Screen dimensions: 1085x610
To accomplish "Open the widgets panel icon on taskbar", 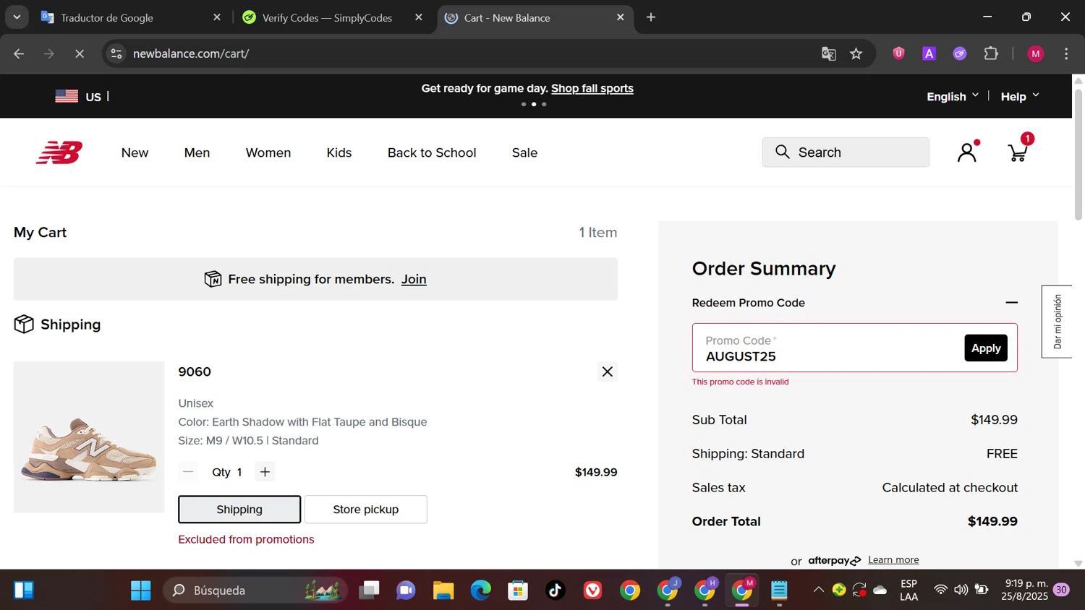I will [x=23, y=590].
